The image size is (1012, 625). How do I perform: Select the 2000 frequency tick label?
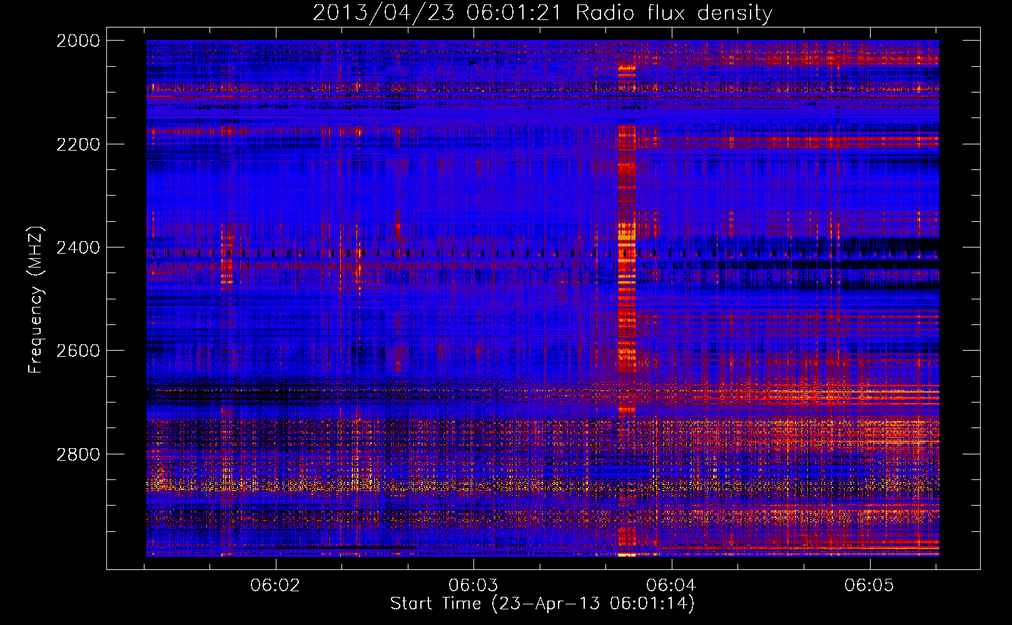78,41
